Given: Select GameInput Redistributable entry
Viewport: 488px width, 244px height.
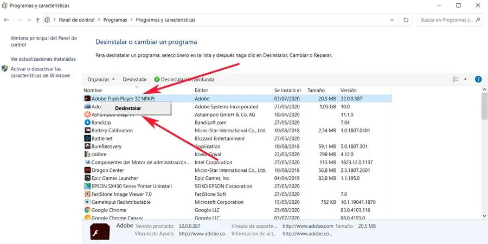Looking at the screenshot, I should pyautogui.click(x=121, y=202).
